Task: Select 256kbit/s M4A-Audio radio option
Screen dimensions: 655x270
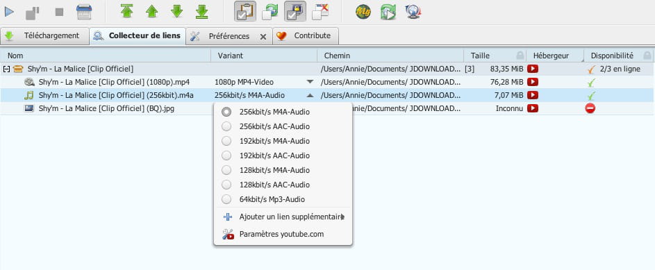Action: click(226, 112)
